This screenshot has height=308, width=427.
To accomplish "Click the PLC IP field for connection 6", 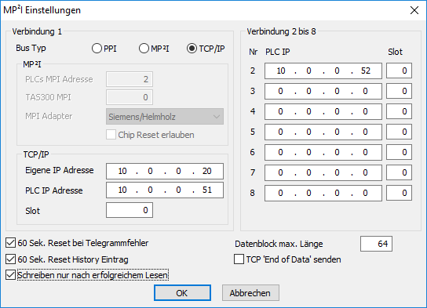I will (323, 152).
